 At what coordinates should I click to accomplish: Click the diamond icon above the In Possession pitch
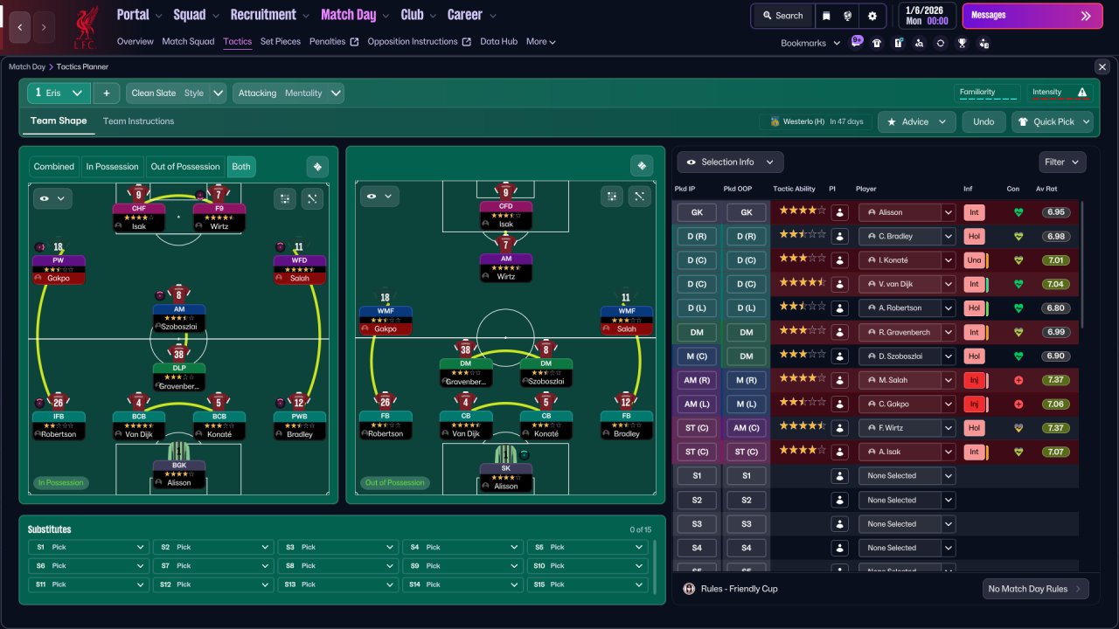tap(317, 166)
